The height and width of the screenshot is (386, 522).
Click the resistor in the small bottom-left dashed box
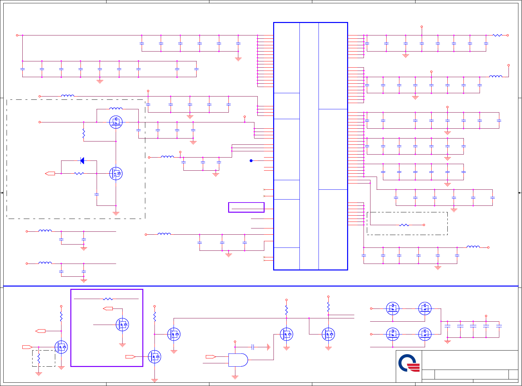39,358
